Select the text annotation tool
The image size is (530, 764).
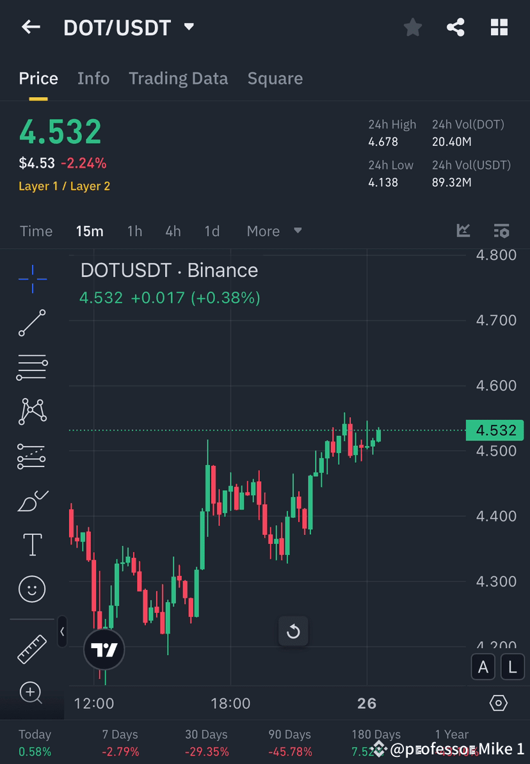[x=32, y=545]
